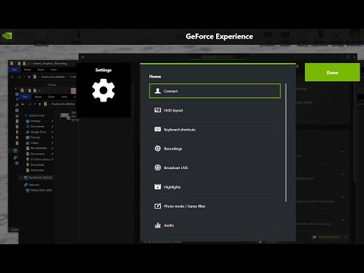
Task: Expand the chevron next to Send Feedback
Action: pyautogui.click(x=345, y=237)
